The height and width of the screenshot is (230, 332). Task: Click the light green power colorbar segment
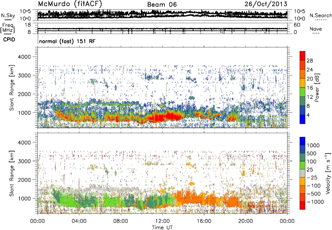point(303,92)
